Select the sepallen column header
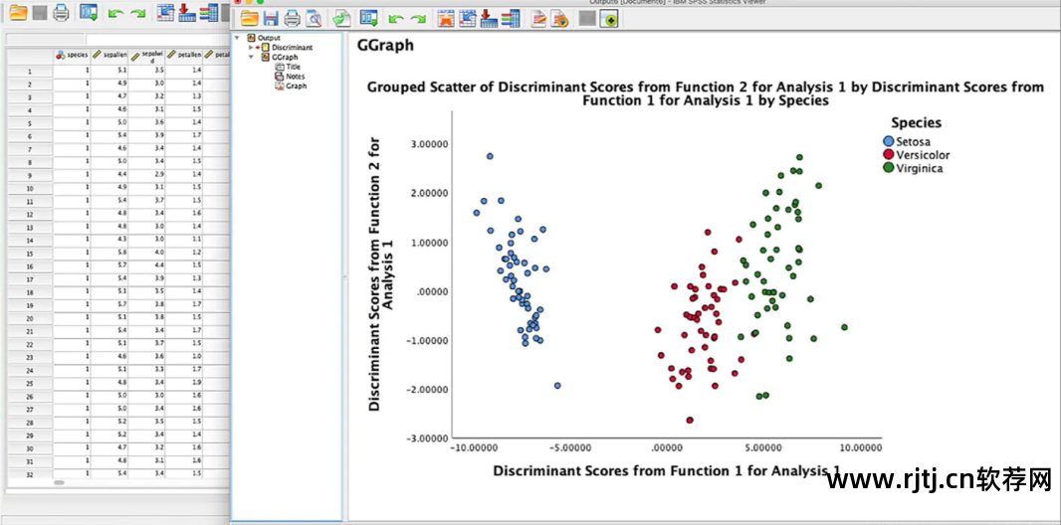This screenshot has height=525, width=1061. [x=108, y=56]
